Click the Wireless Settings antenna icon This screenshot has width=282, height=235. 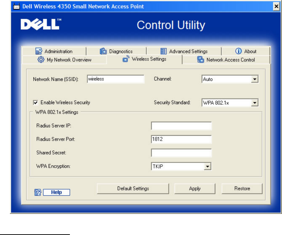coord(126,59)
